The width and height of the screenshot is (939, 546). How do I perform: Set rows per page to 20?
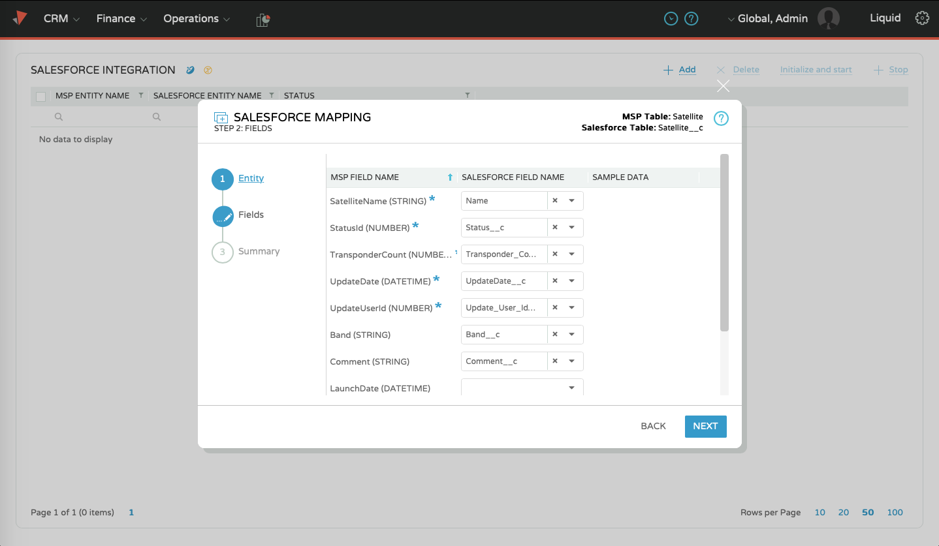tap(844, 513)
